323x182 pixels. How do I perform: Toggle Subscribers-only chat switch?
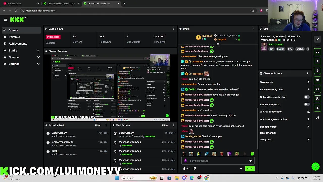[307, 97]
